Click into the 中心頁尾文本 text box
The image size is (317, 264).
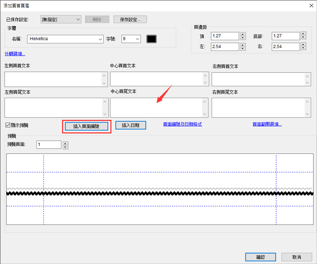pyautogui.click(x=156, y=108)
